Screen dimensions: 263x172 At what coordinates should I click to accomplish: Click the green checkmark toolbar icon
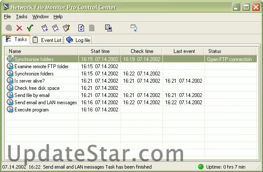[30, 28]
